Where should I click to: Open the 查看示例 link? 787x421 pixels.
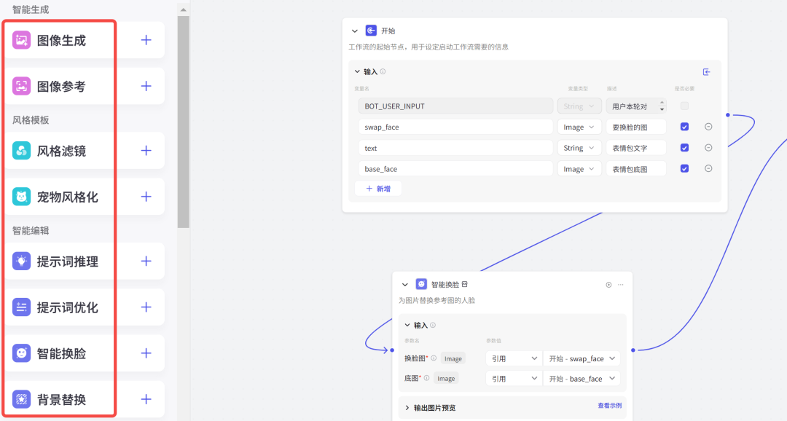coord(609,406)
